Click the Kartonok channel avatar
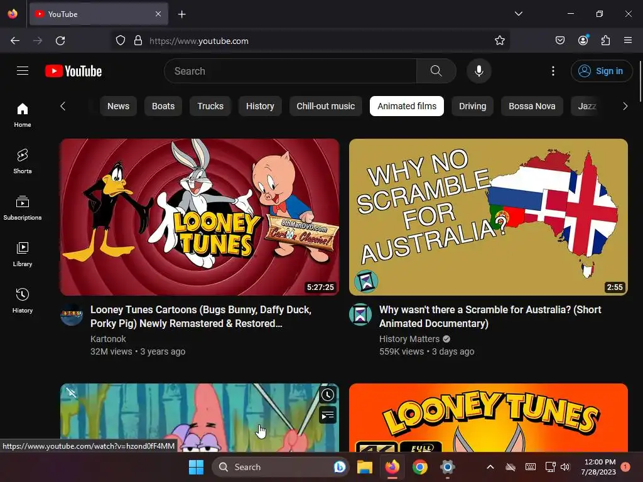This screenshot has height=482, width=643. coord(72,314)
